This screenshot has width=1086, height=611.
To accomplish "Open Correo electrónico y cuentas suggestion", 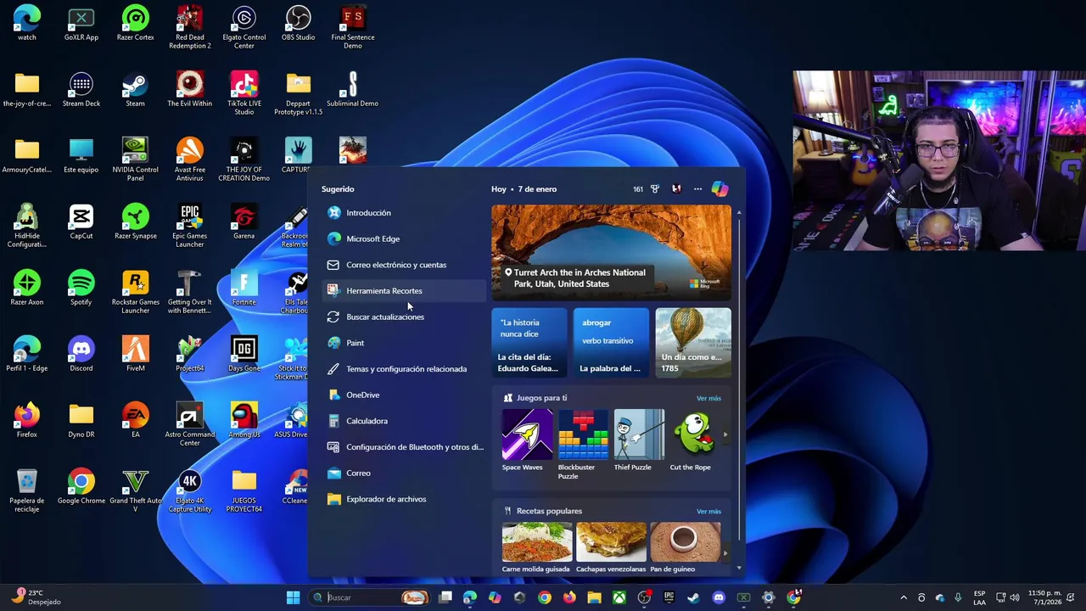I will point(404,265).
